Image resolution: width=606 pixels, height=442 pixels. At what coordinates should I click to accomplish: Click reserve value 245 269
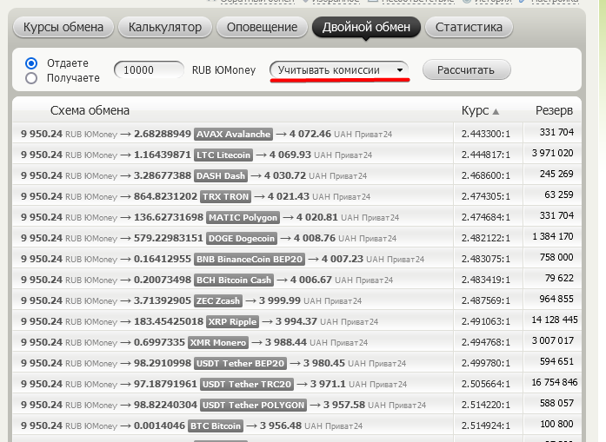(556, 174)
